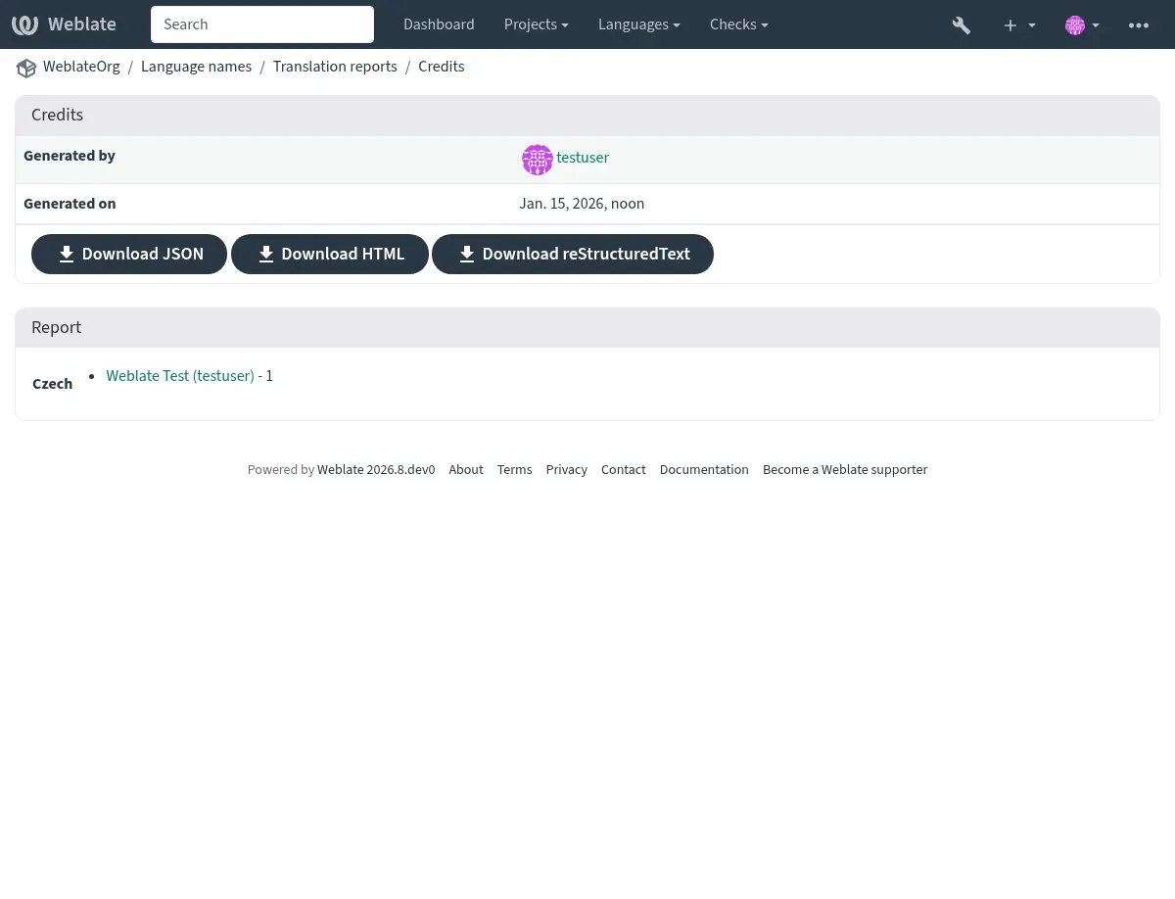Open WeblateOrg breadcrumb link
Screen dimensions: 1175x899
pyautogui.click(x=81, y=67)
